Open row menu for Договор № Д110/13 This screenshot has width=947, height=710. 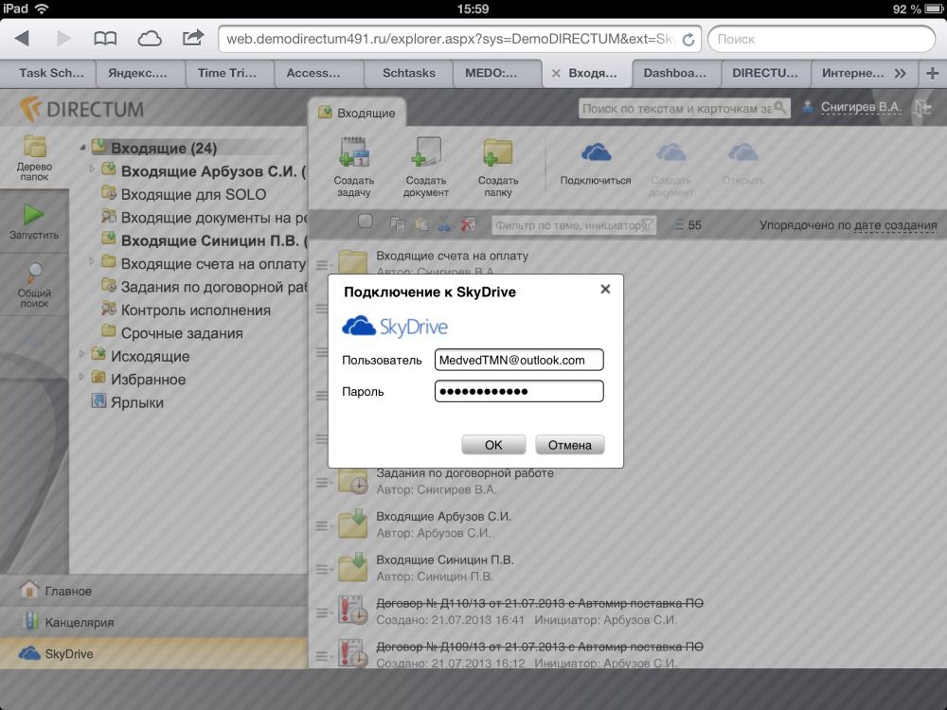(x=323, y=612)
